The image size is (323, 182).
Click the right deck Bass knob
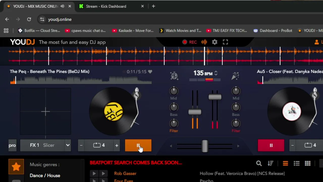coord(236,107)
